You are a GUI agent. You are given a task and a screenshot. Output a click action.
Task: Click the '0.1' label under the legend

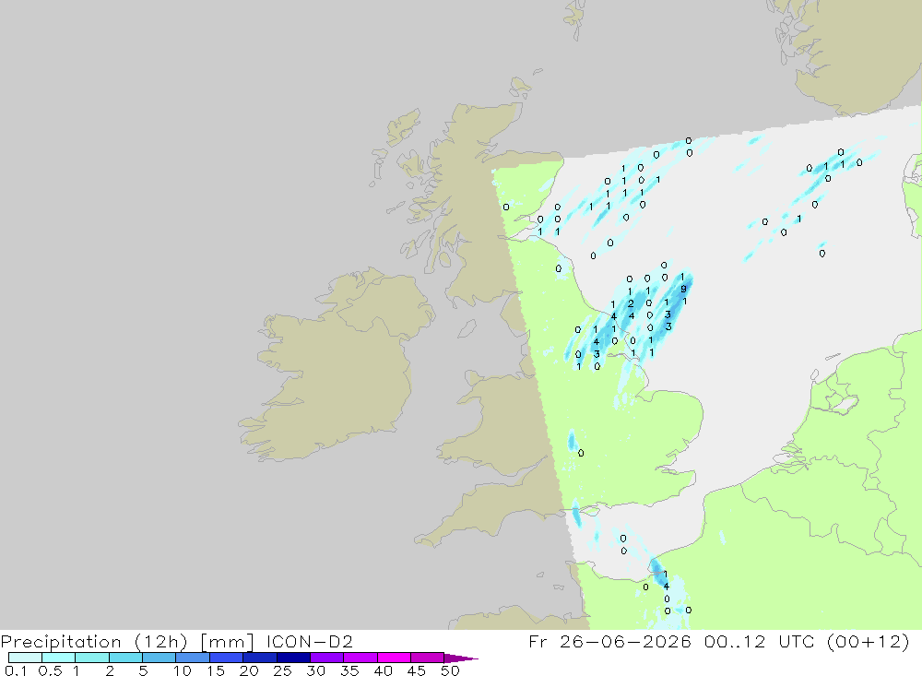[x=16, y=670]
